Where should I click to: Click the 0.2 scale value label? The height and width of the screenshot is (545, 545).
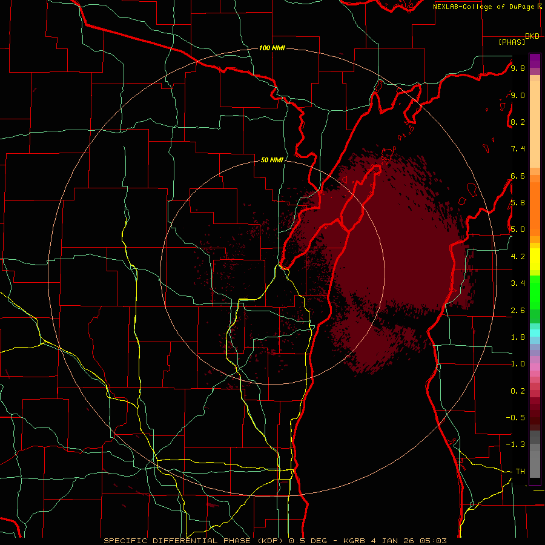(518, 391)
